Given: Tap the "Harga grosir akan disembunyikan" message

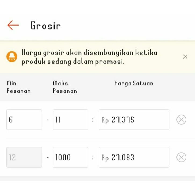Looking at the screenshot, I should point(89,57).
